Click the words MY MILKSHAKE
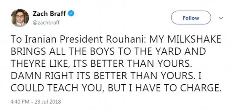The height and width of the screenshot is (110, 237). (x=185, y=40)
